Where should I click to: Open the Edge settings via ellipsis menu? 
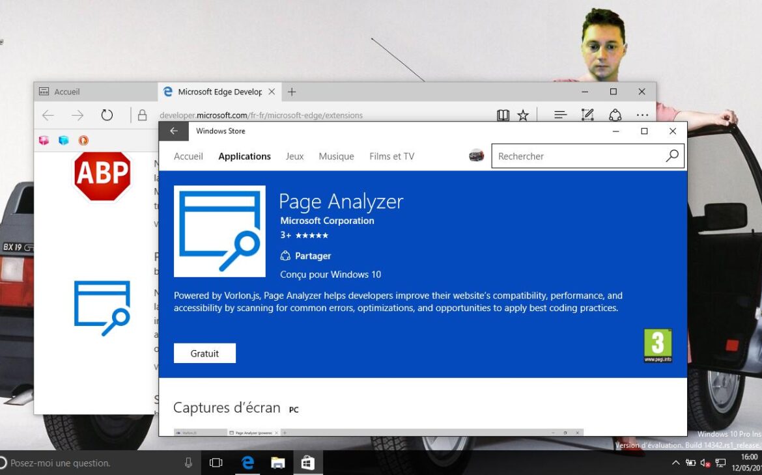[642, 115]
